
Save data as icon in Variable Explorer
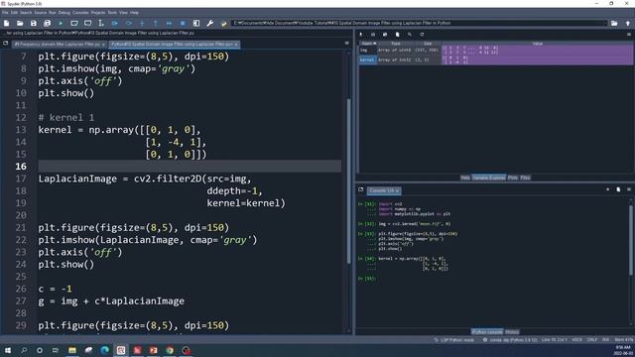tap(385, 35)
